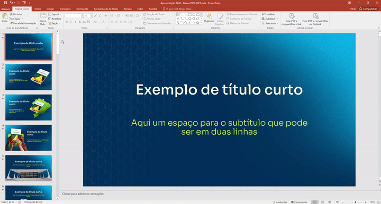
Task: Toggle strikethrough (abc)
Action: coord(84,22)
